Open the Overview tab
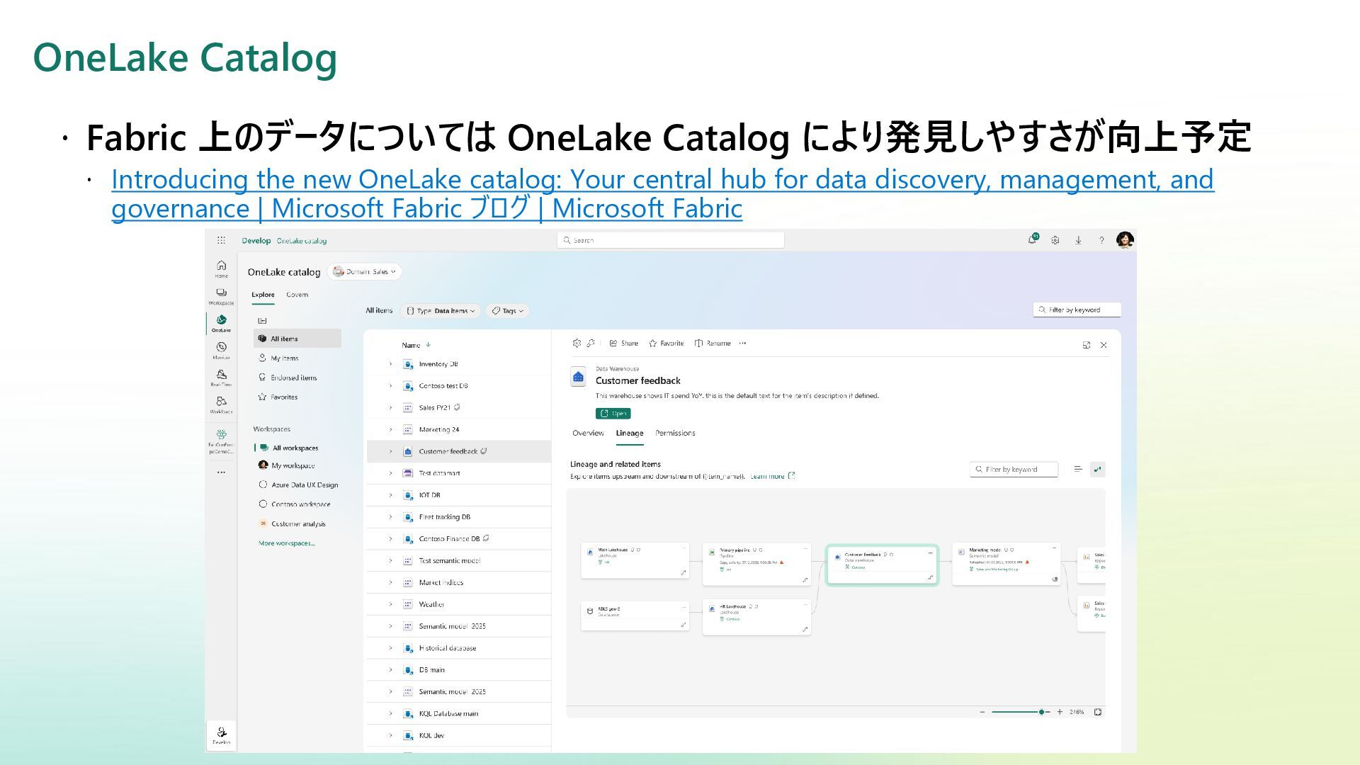Image resolution: width=1360 pixels, height=765 pixels. (588, 433)
